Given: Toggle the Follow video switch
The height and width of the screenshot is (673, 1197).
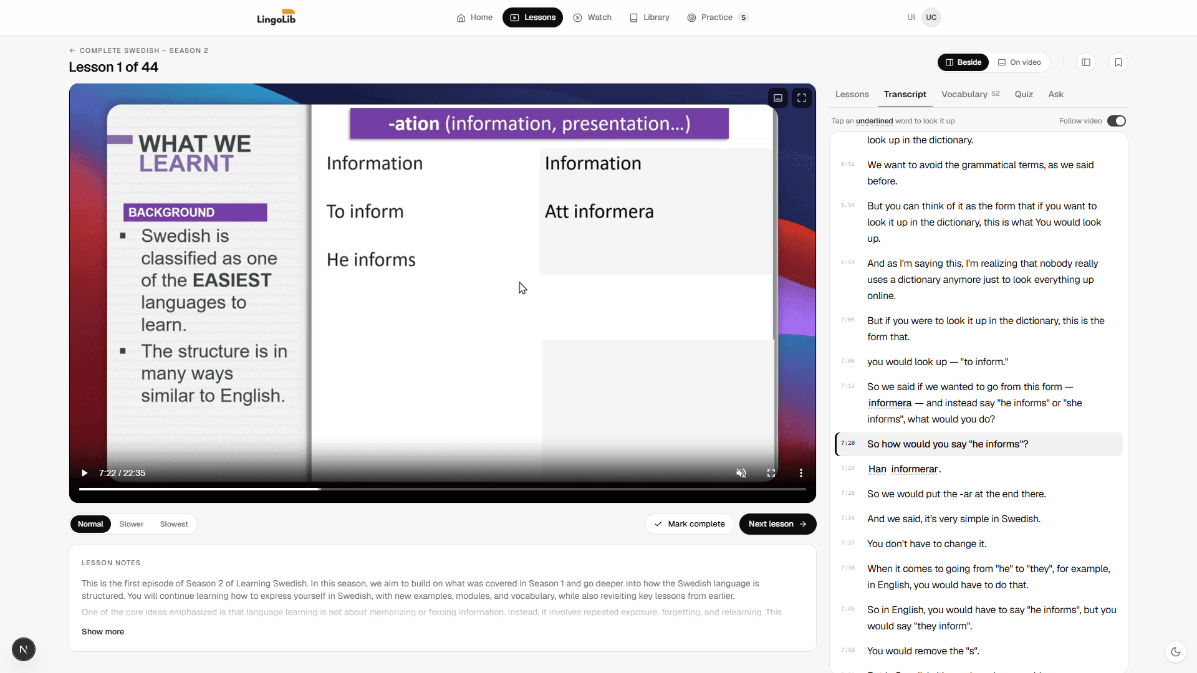Looking at the screenshot, I should tap(1116, 121).
